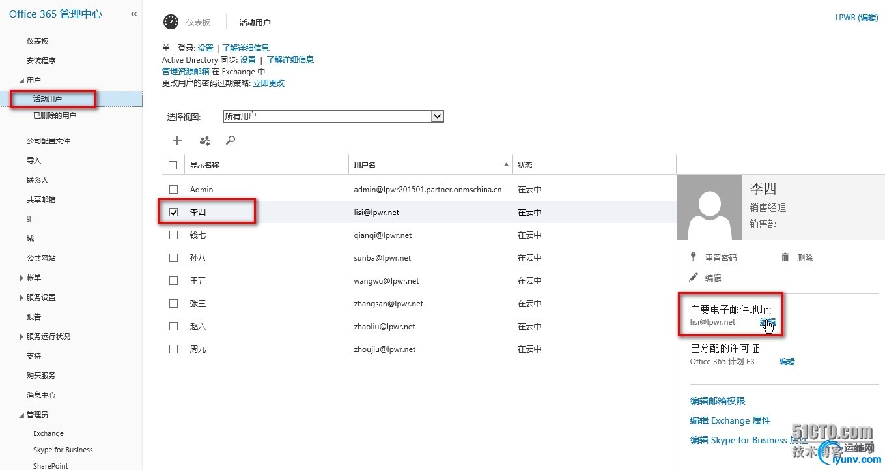Open 共享邮箱 in the navigation
Image resolution: width=885 pixels, height=470 pixels.
click(41, 199)
